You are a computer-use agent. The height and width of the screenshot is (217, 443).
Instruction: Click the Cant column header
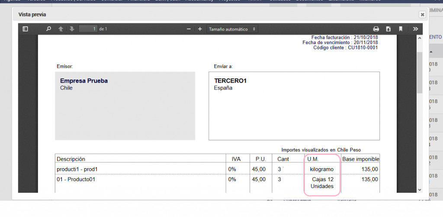tap(283, 159)
